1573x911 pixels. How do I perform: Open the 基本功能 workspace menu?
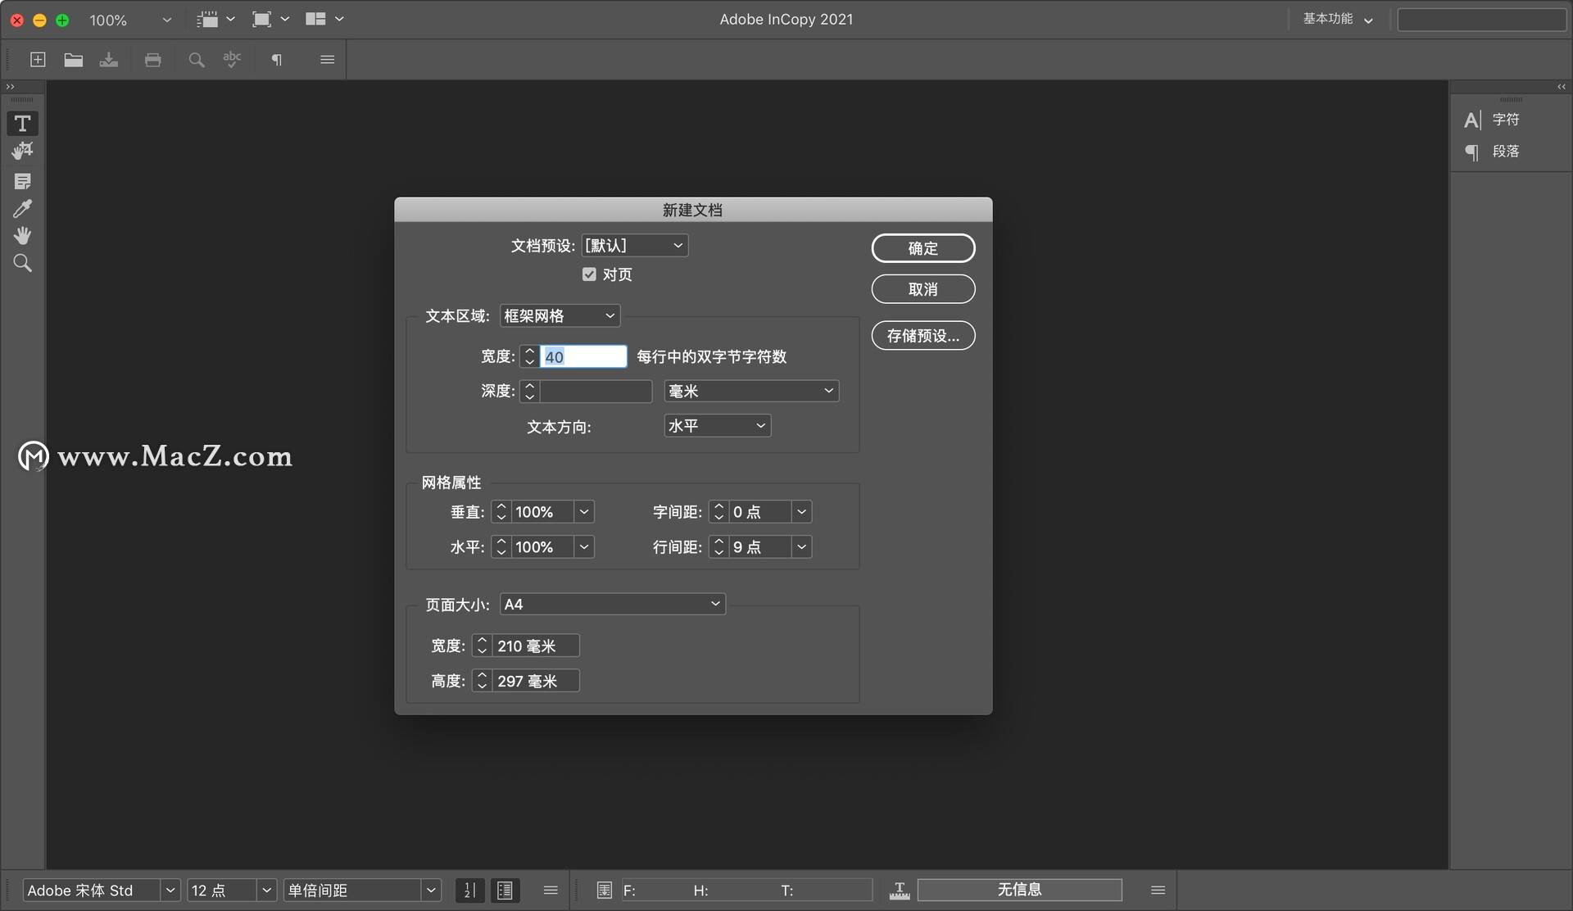[1337, 19]
